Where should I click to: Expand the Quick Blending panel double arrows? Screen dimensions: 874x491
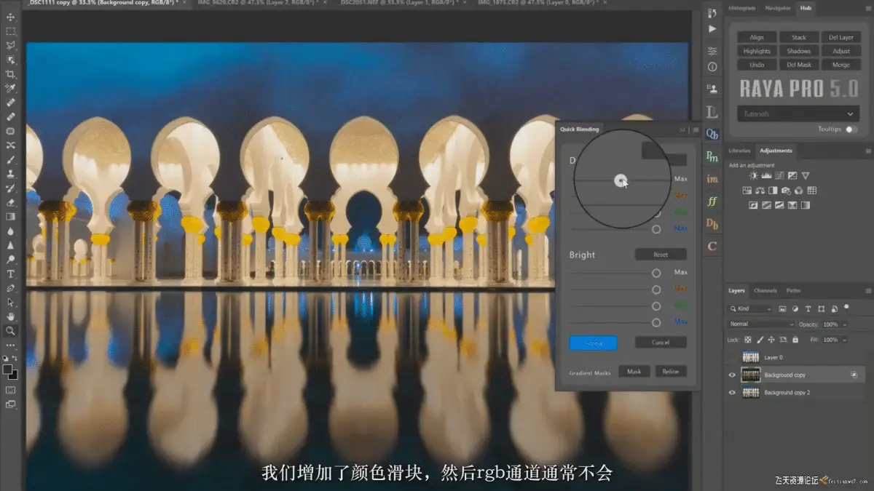pos(682,129)
